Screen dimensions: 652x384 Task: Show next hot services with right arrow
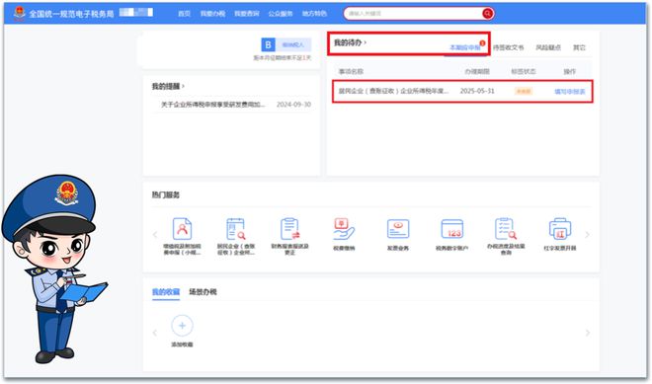tap(587, 235)
